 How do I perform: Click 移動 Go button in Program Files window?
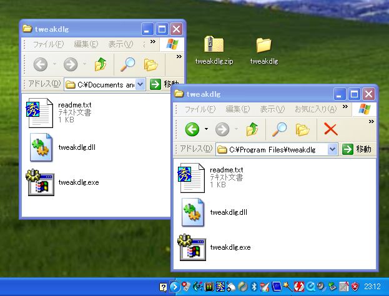pyautogui.click(x=357, y=149)
